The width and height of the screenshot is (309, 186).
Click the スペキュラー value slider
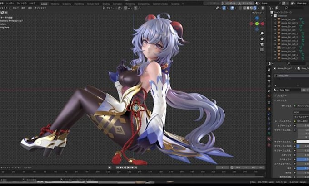[x=303, y=159]
